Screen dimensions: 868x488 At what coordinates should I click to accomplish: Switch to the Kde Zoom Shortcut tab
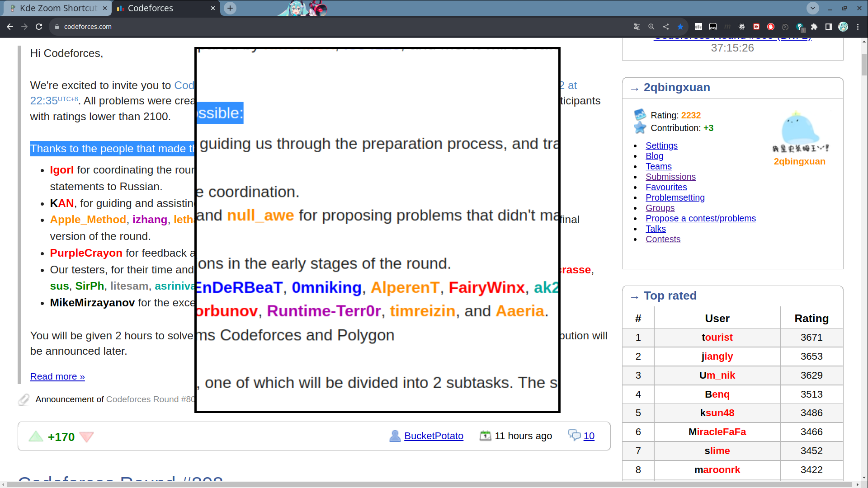[57, 8]
